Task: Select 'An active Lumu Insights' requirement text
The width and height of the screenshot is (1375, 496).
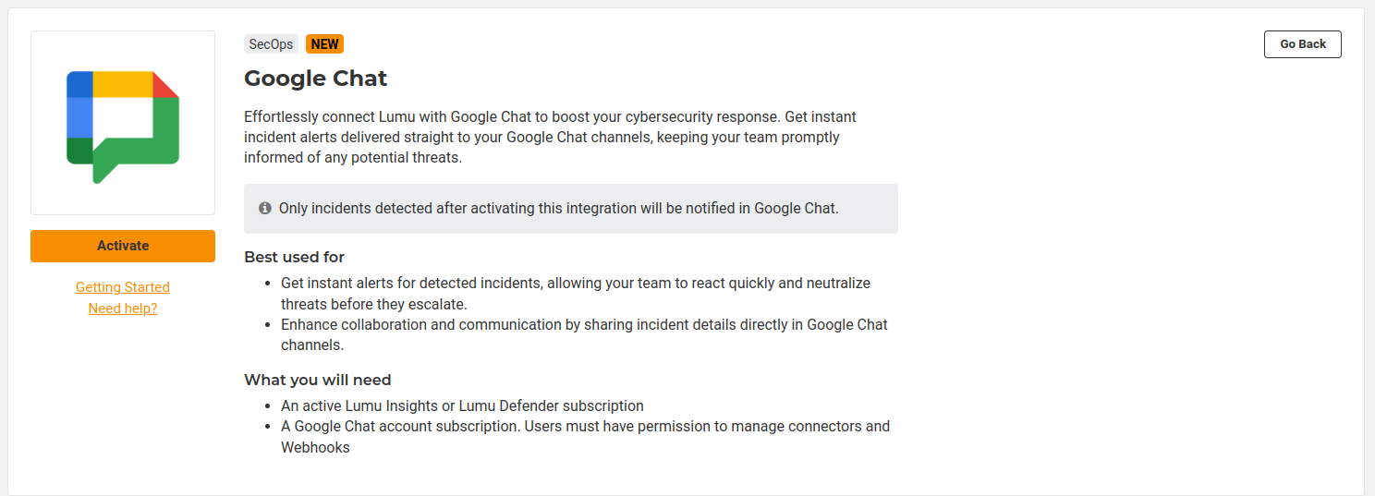Action: [462, 405]
